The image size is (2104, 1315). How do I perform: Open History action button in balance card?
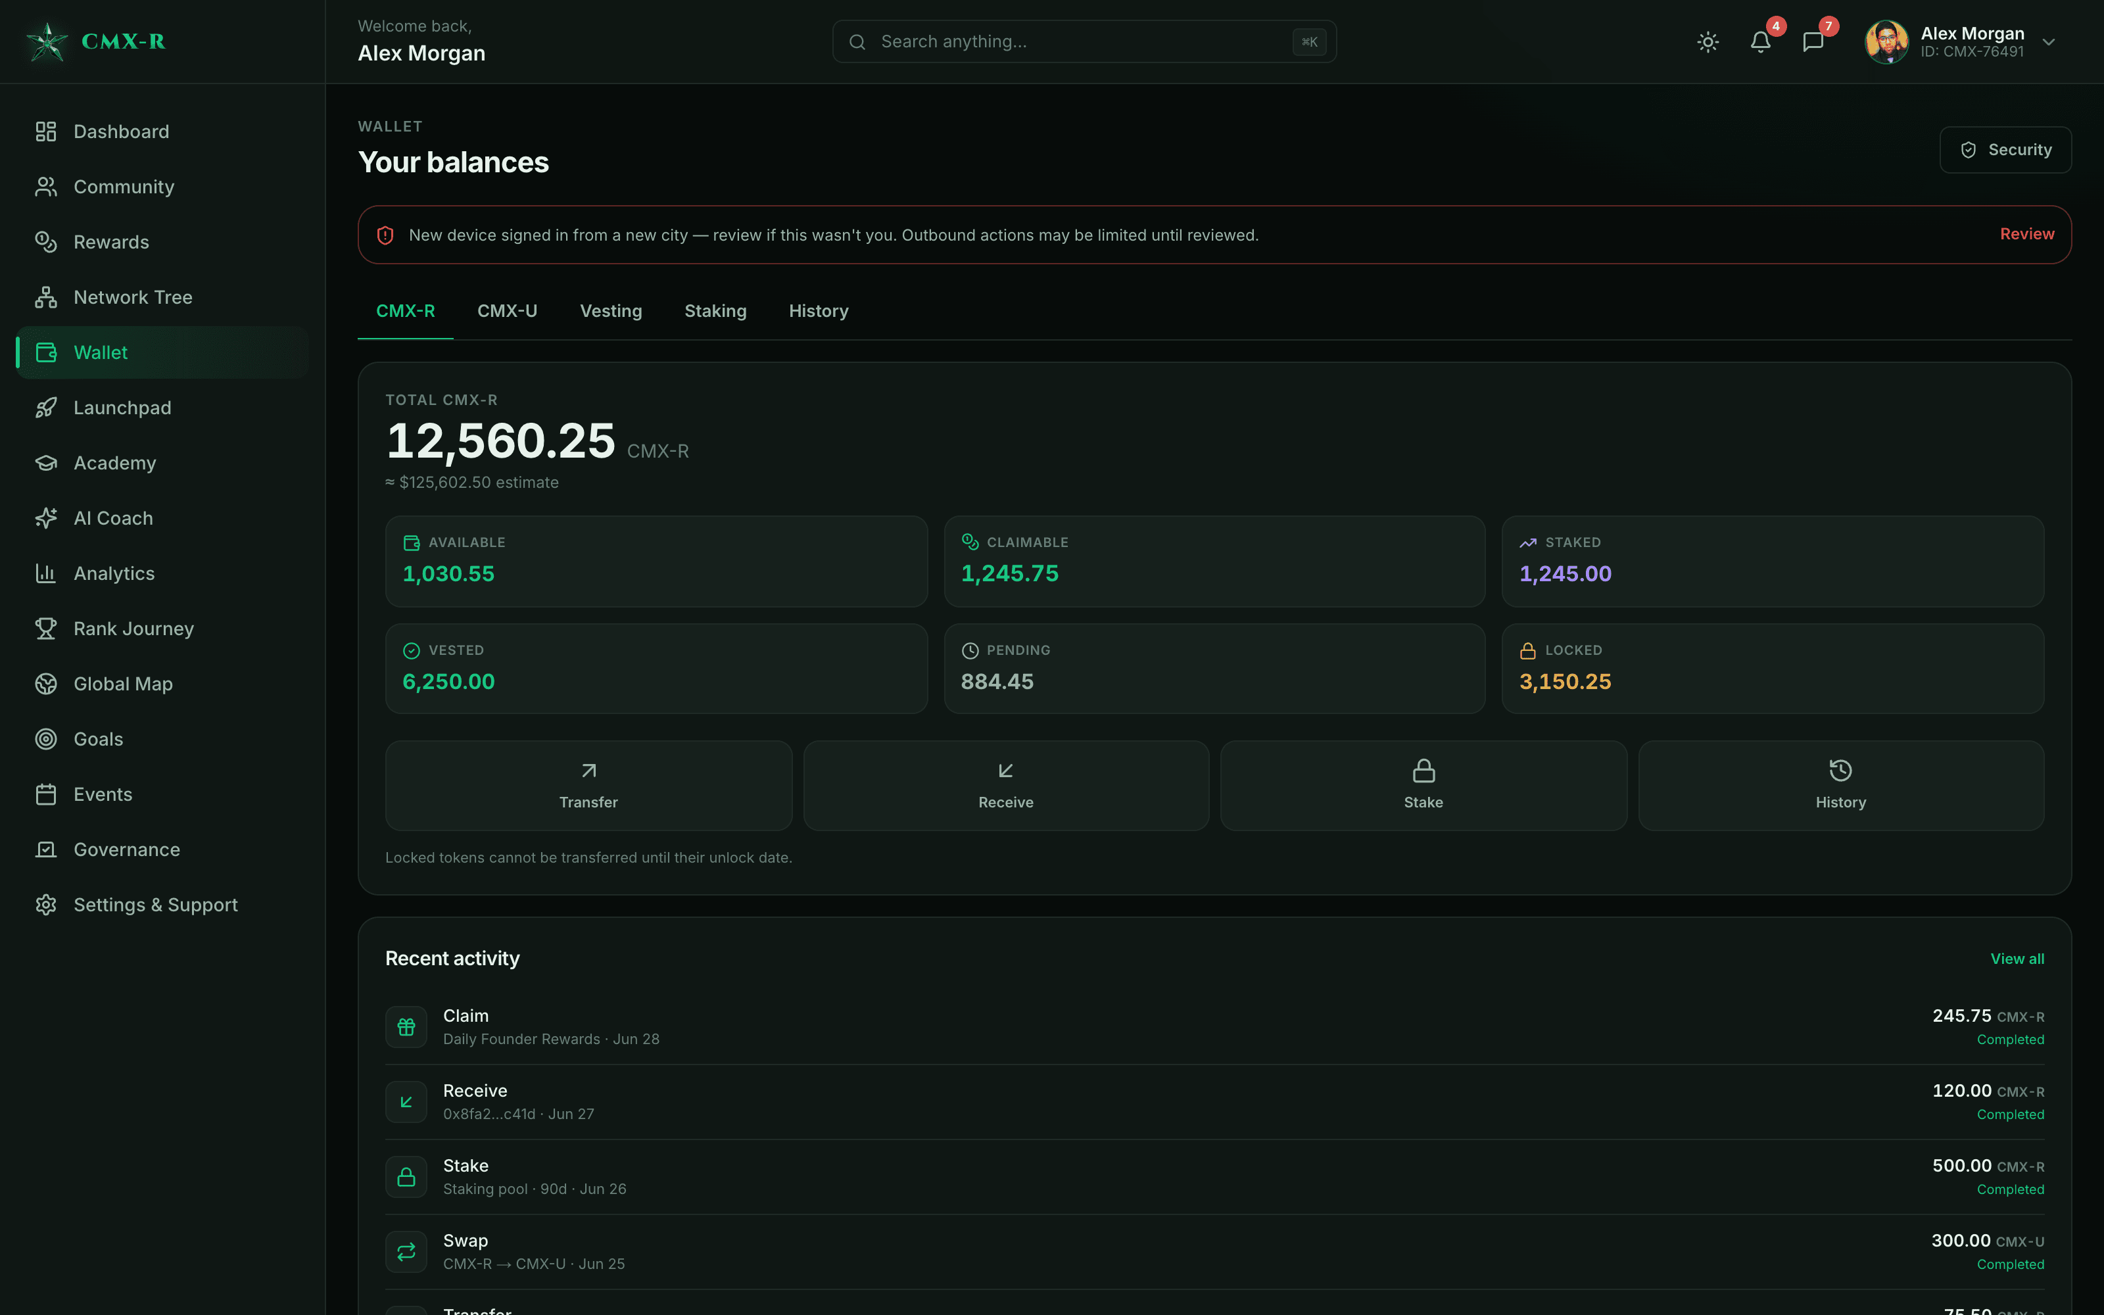click(1840, 785)
